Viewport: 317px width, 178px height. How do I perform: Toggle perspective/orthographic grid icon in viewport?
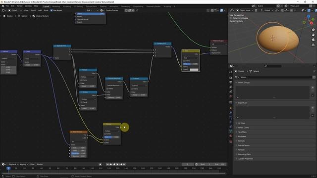coord(313,44)
